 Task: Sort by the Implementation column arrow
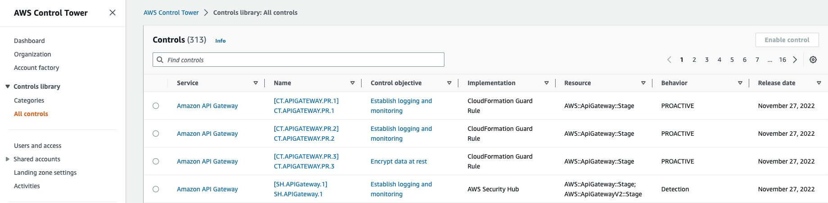547,83
